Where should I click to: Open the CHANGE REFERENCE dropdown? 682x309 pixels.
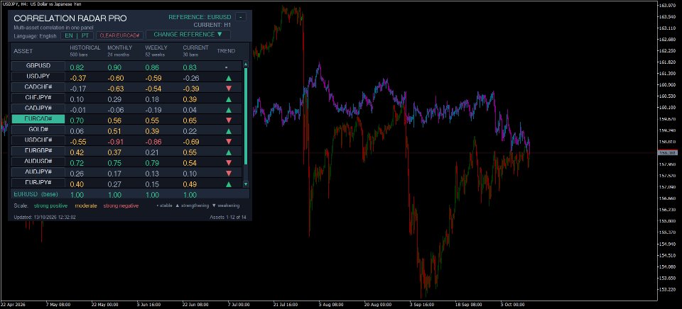(x=188, y=34)
